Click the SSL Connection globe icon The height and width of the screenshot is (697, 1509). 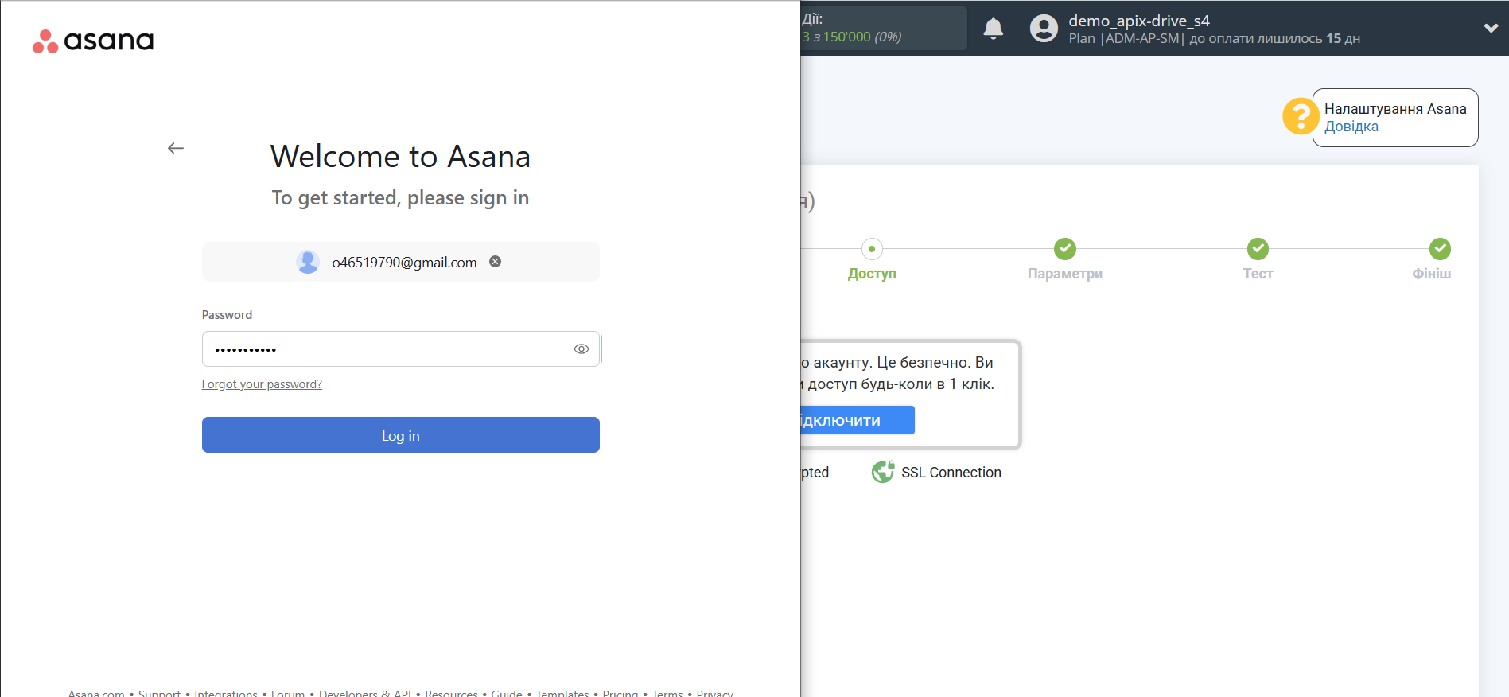(883, 472)
